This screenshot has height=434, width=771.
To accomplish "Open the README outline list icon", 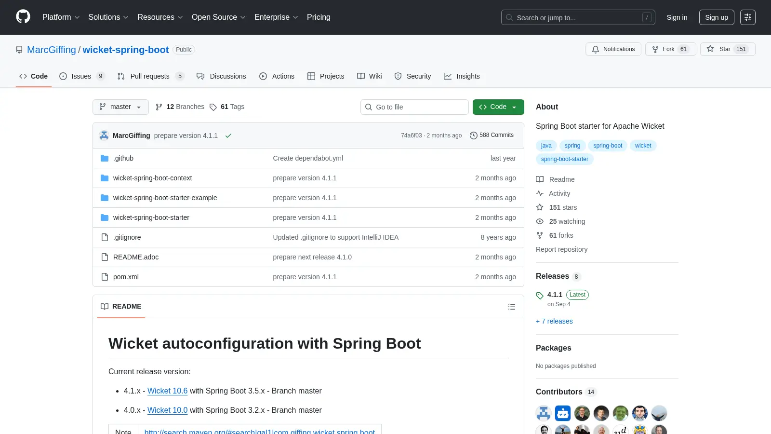I will point(512,307).
